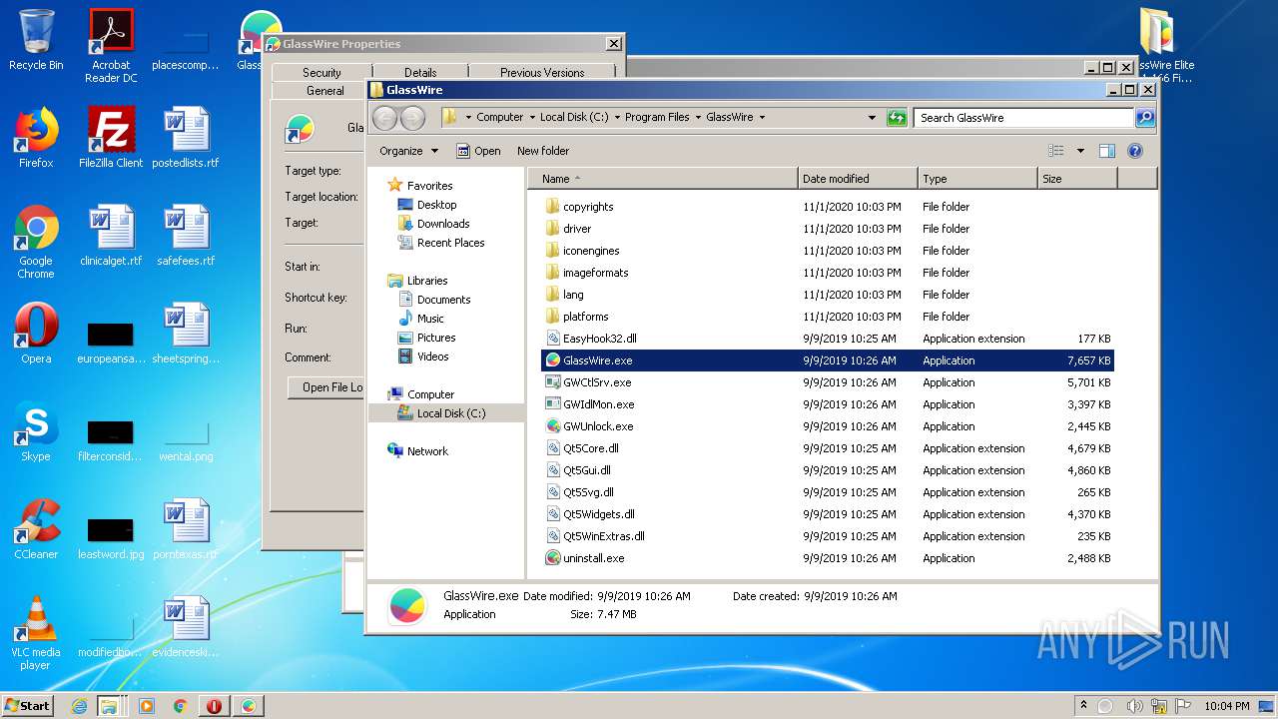Select the GWUnlock.exe file icon

pyautogui.click(x=553, y=426)
